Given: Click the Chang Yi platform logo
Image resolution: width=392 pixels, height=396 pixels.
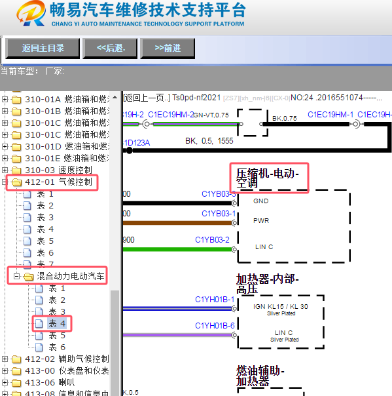Looking at the screenshot, I should click(x=31, y=13).
